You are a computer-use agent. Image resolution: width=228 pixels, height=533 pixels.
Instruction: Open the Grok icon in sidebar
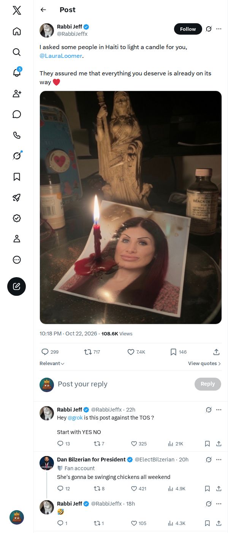pyautogui.click(x=17, y=156)
